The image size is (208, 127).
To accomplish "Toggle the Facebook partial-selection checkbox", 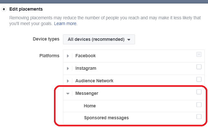I will [199, 54].
